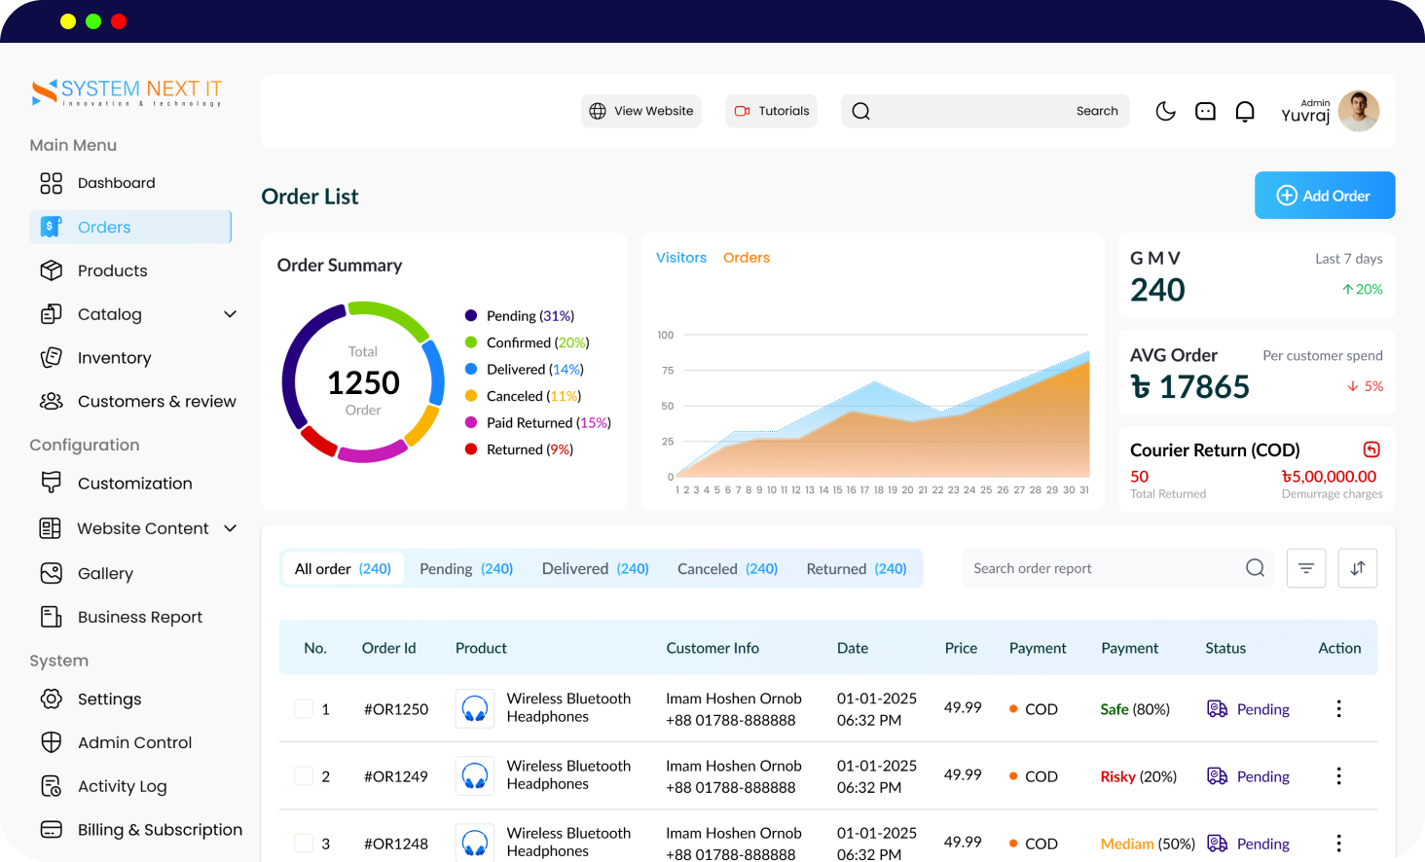Open three-dot menu for order #OR1249
This screenshot has height=862, width=1425.
coord(1339,775)
